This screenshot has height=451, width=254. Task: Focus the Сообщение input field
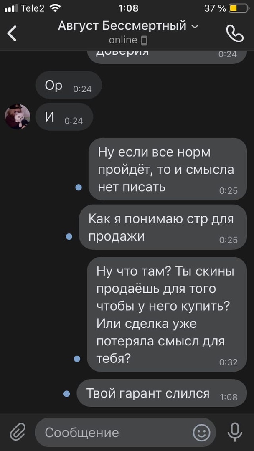point(125,432)
